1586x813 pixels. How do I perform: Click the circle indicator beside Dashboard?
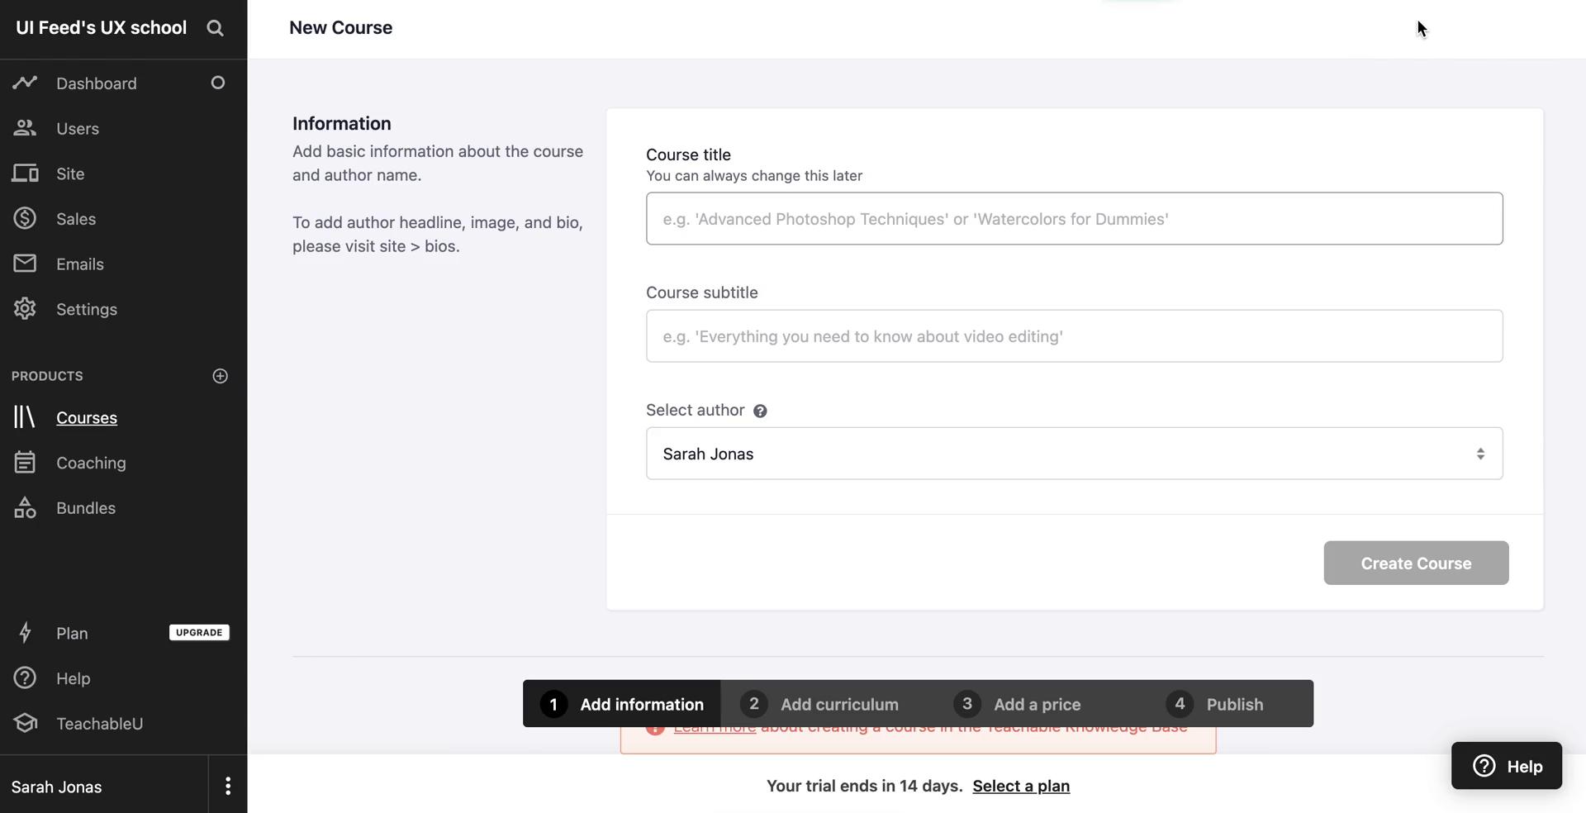[218, 83]
